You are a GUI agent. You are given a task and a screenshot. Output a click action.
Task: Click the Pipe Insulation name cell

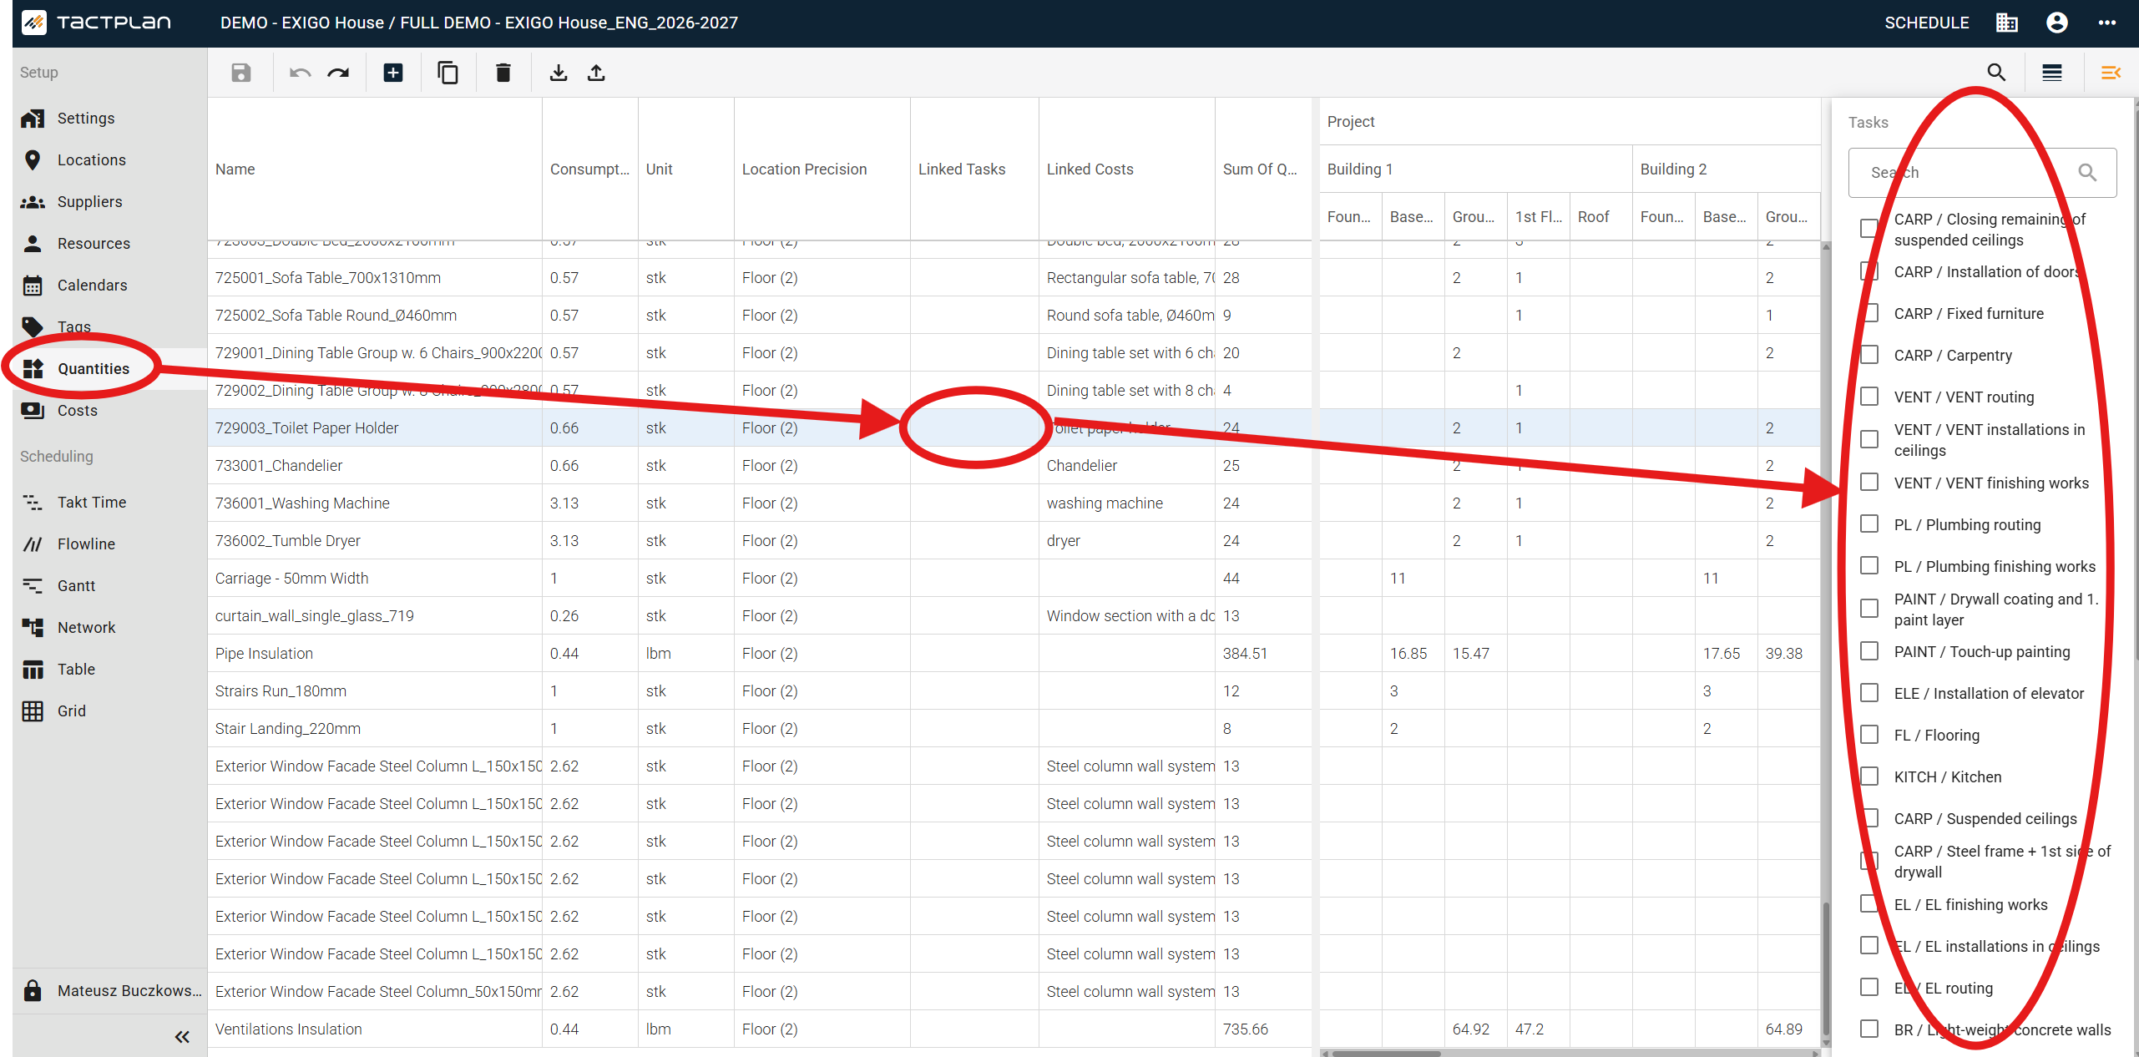(375, 653)
